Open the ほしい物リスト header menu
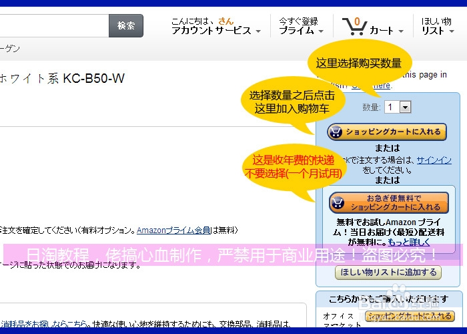Viewport: 467px width, 334px height. point(438,26)
